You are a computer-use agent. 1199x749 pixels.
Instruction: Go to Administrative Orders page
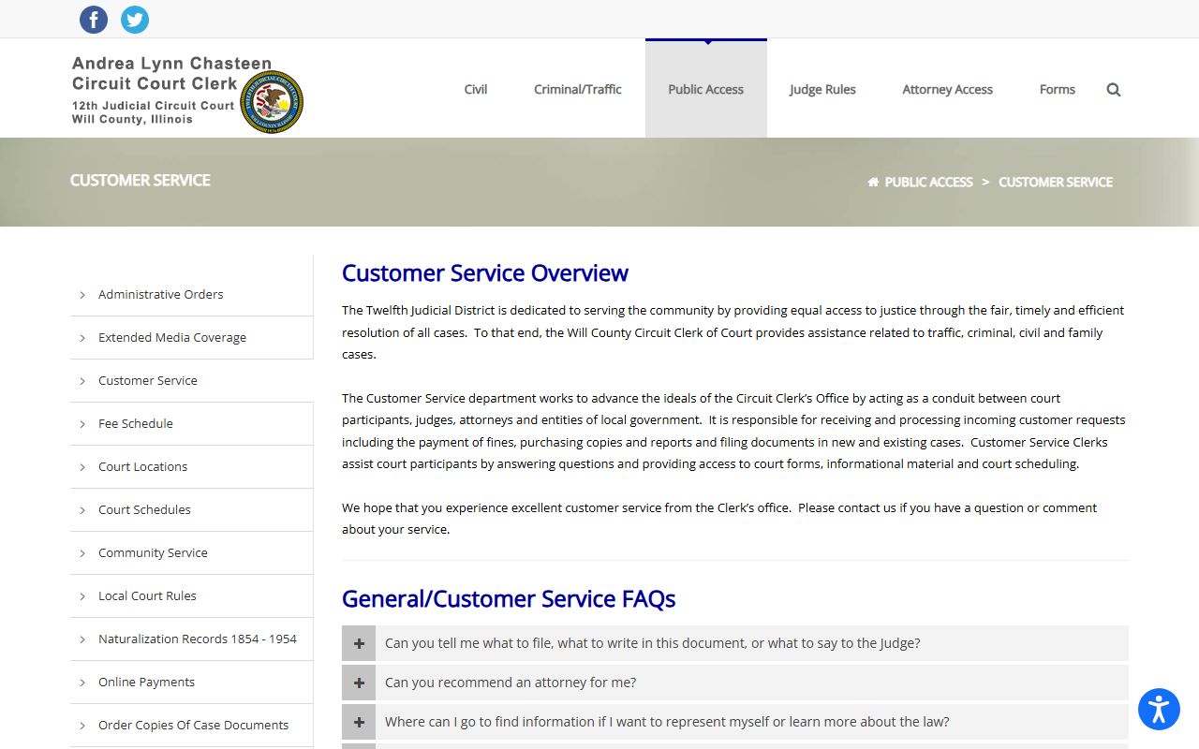(x=161, y=294)
